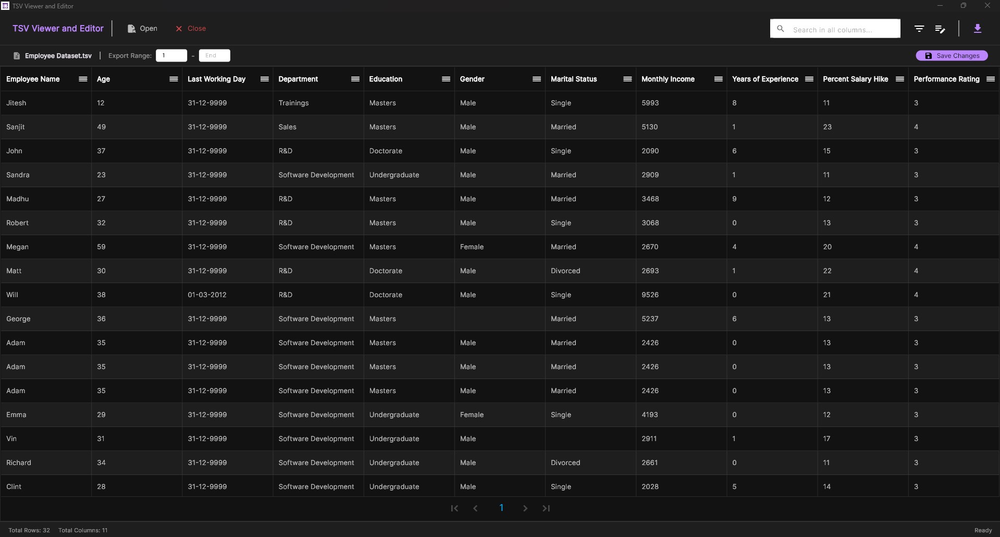Click the Export Range start field
The width and height of the screenshot is (1000, 537).
pos(171,56)
